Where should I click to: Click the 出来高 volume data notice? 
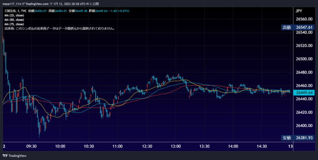(60, 29)
